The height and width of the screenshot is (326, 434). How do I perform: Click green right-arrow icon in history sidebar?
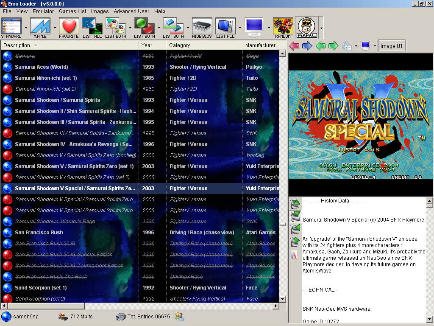tap(295, 242)
